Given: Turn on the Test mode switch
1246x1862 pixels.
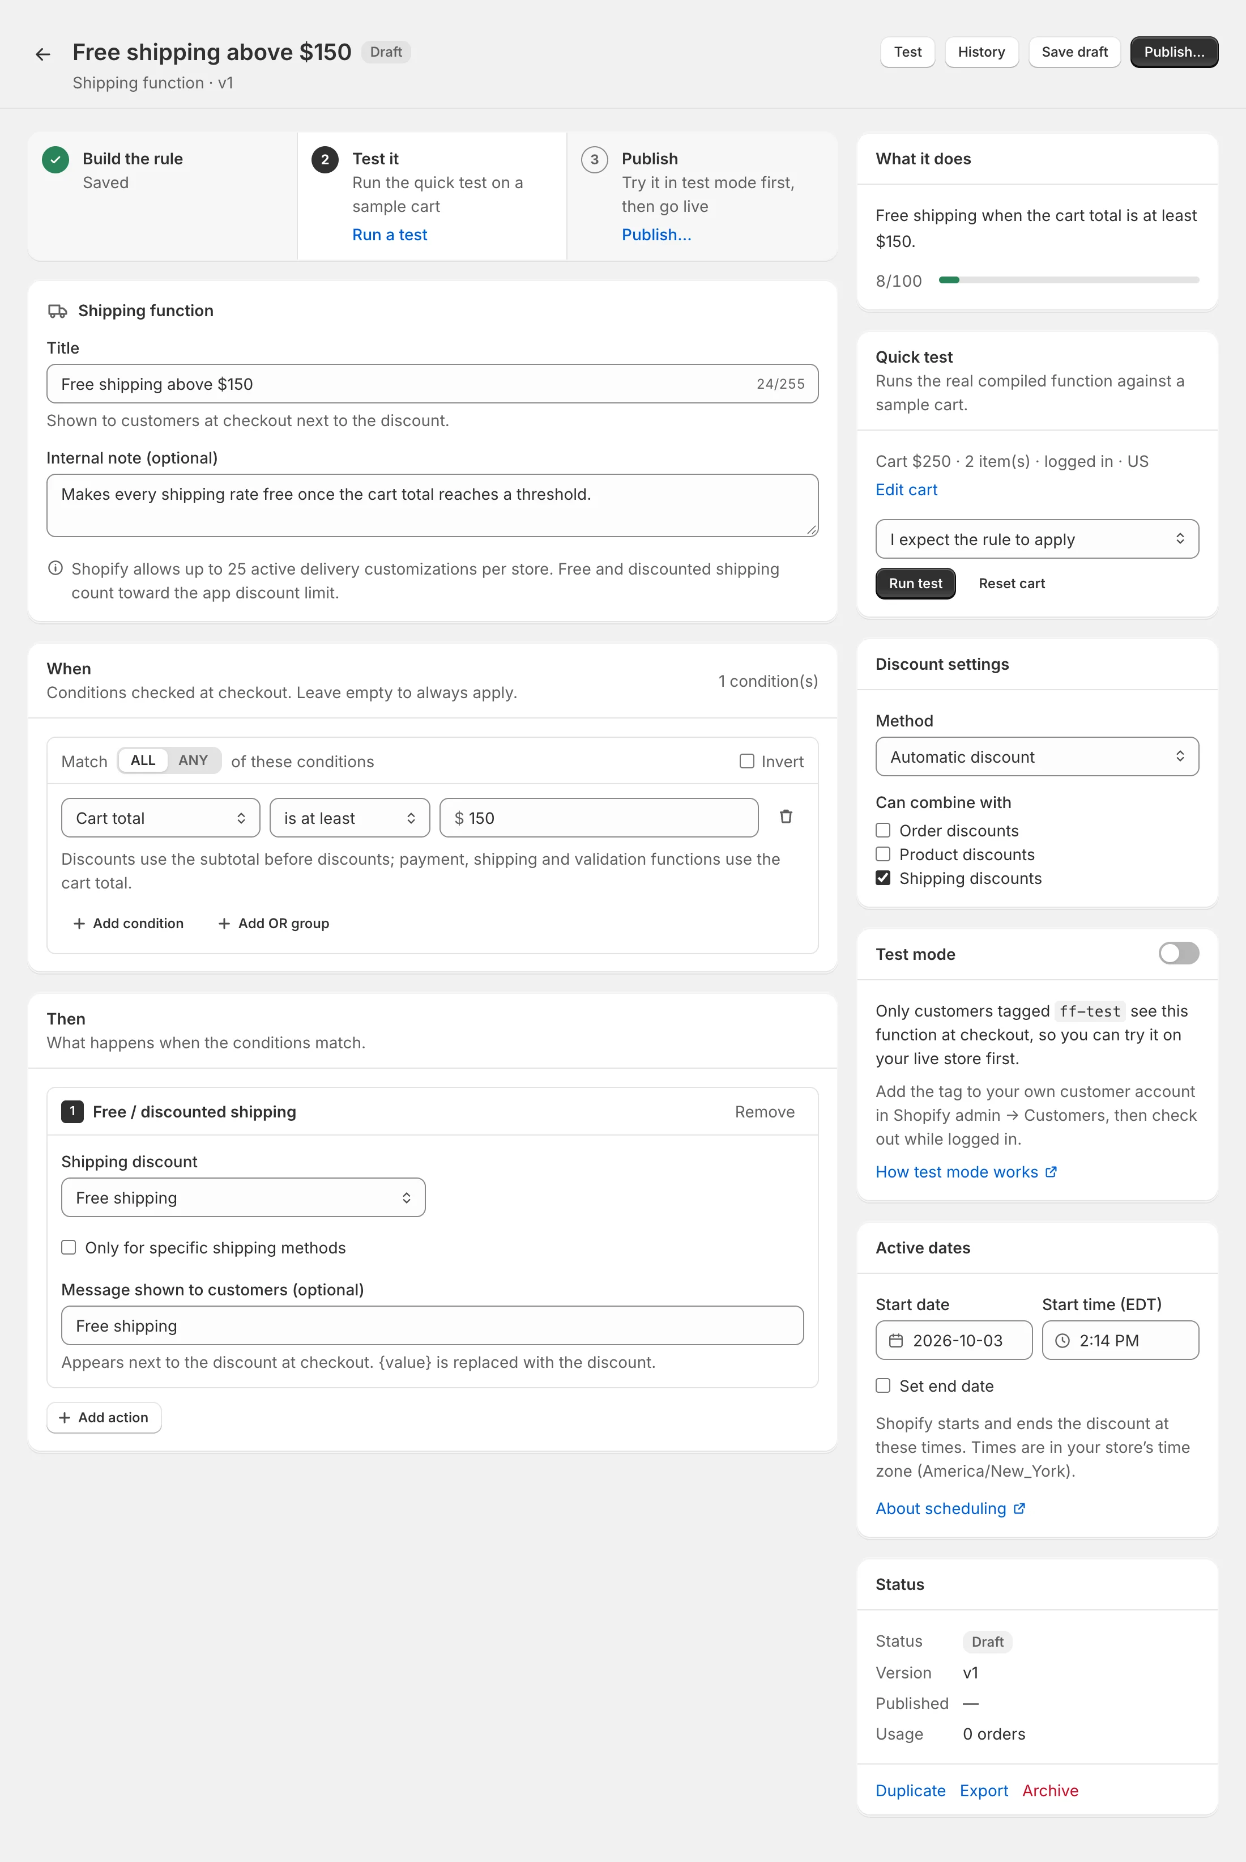Looking at the screenshot, I should click(x=1179, y=953).
